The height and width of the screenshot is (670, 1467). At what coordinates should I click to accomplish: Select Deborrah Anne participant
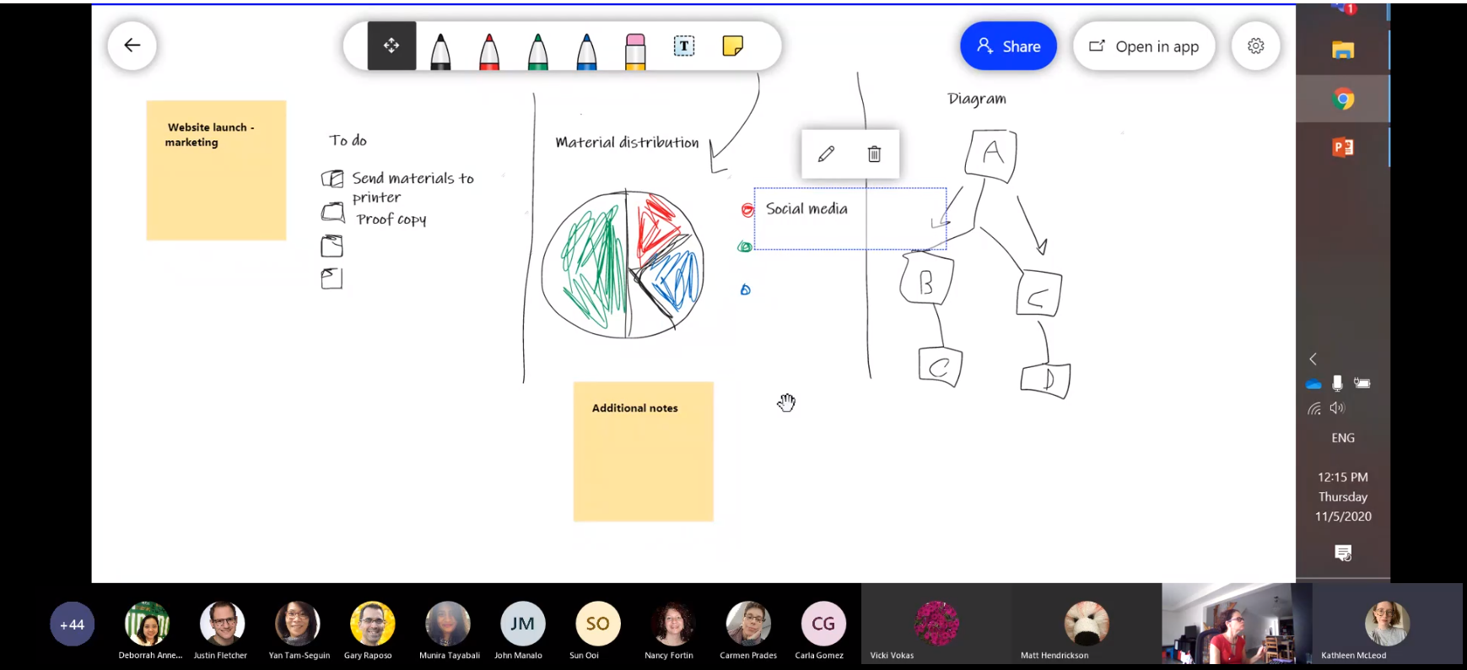(x=148, y=631)
